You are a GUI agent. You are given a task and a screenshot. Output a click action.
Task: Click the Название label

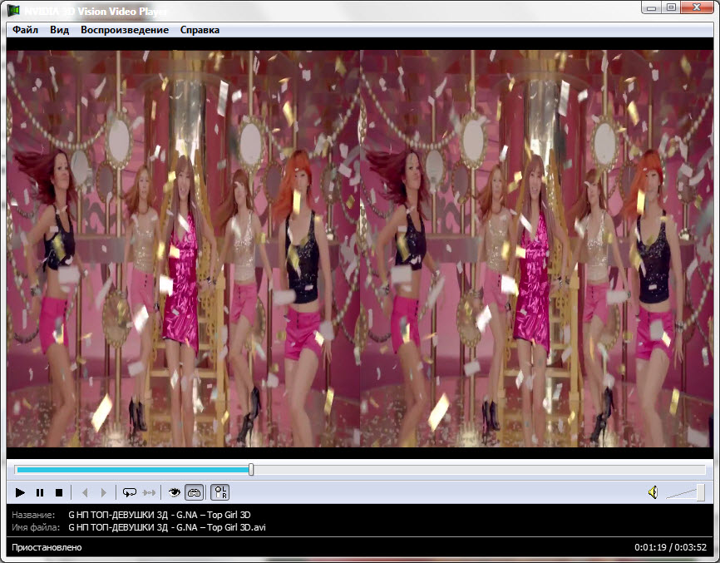[x=33, y=515]
